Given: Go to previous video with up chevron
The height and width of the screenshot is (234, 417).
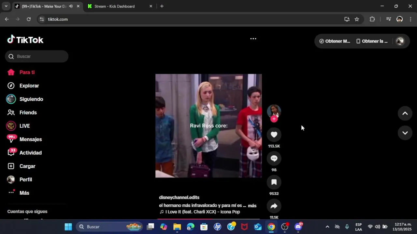Looking at the screenshot, I should click(x=405, y=113).
